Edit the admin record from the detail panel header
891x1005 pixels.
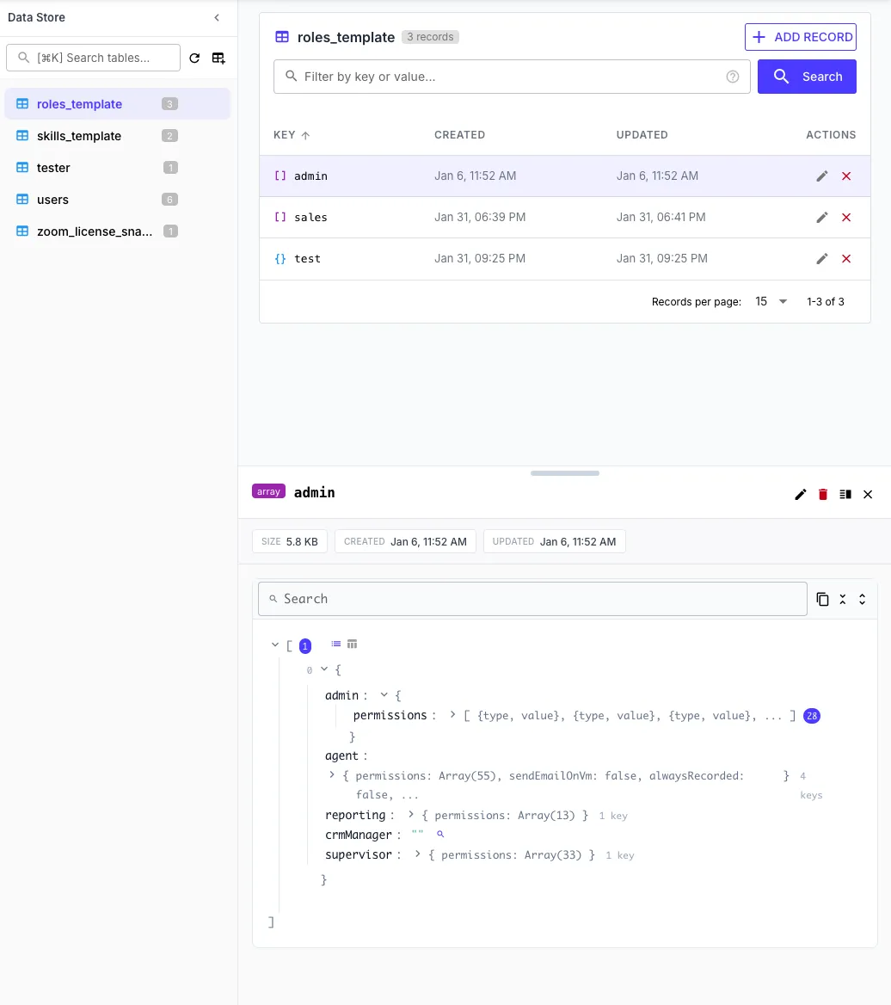coord(800,494)
